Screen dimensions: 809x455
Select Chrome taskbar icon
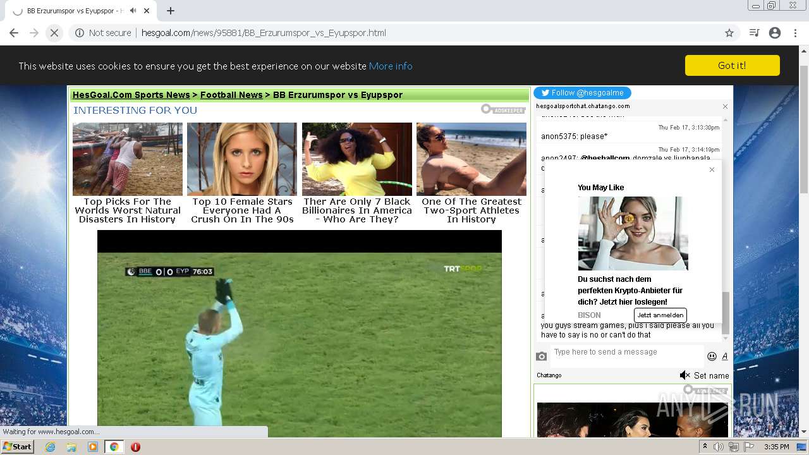point(114,447)
